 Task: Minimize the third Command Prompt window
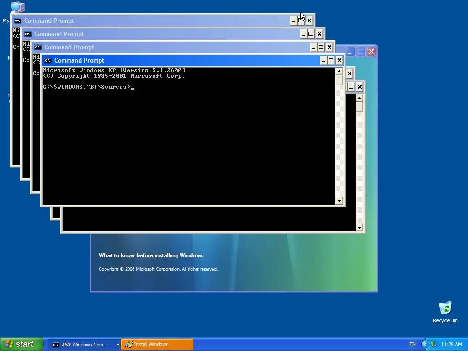point(314,48)
